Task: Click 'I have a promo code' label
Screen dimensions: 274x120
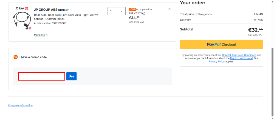Action: (33, 57)
